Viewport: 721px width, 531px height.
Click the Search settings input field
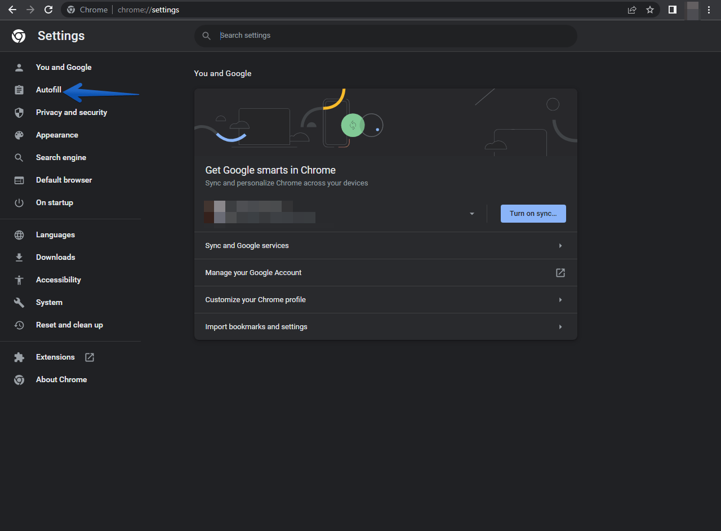(394, 36)
